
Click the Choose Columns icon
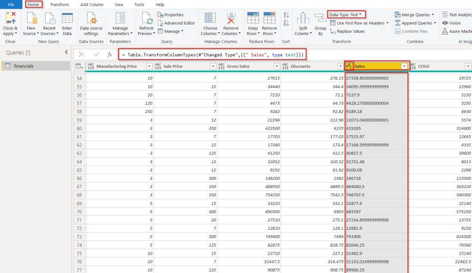pos(210,18)
